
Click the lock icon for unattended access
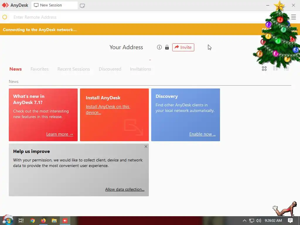click(x=167, y=47)
